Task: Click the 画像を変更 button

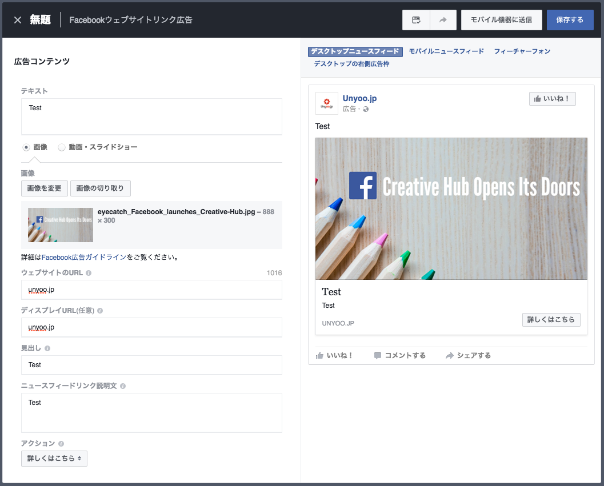Action: (45, 188)
